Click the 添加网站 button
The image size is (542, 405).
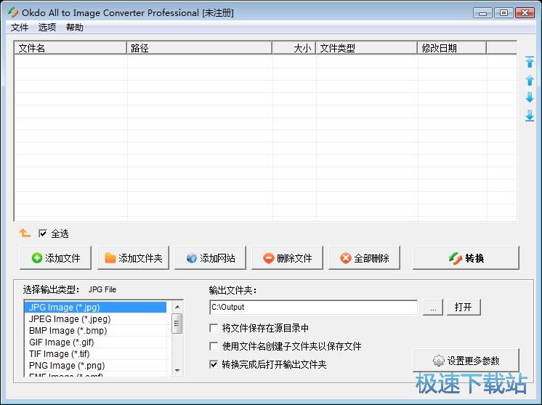(x=210, y=257)
